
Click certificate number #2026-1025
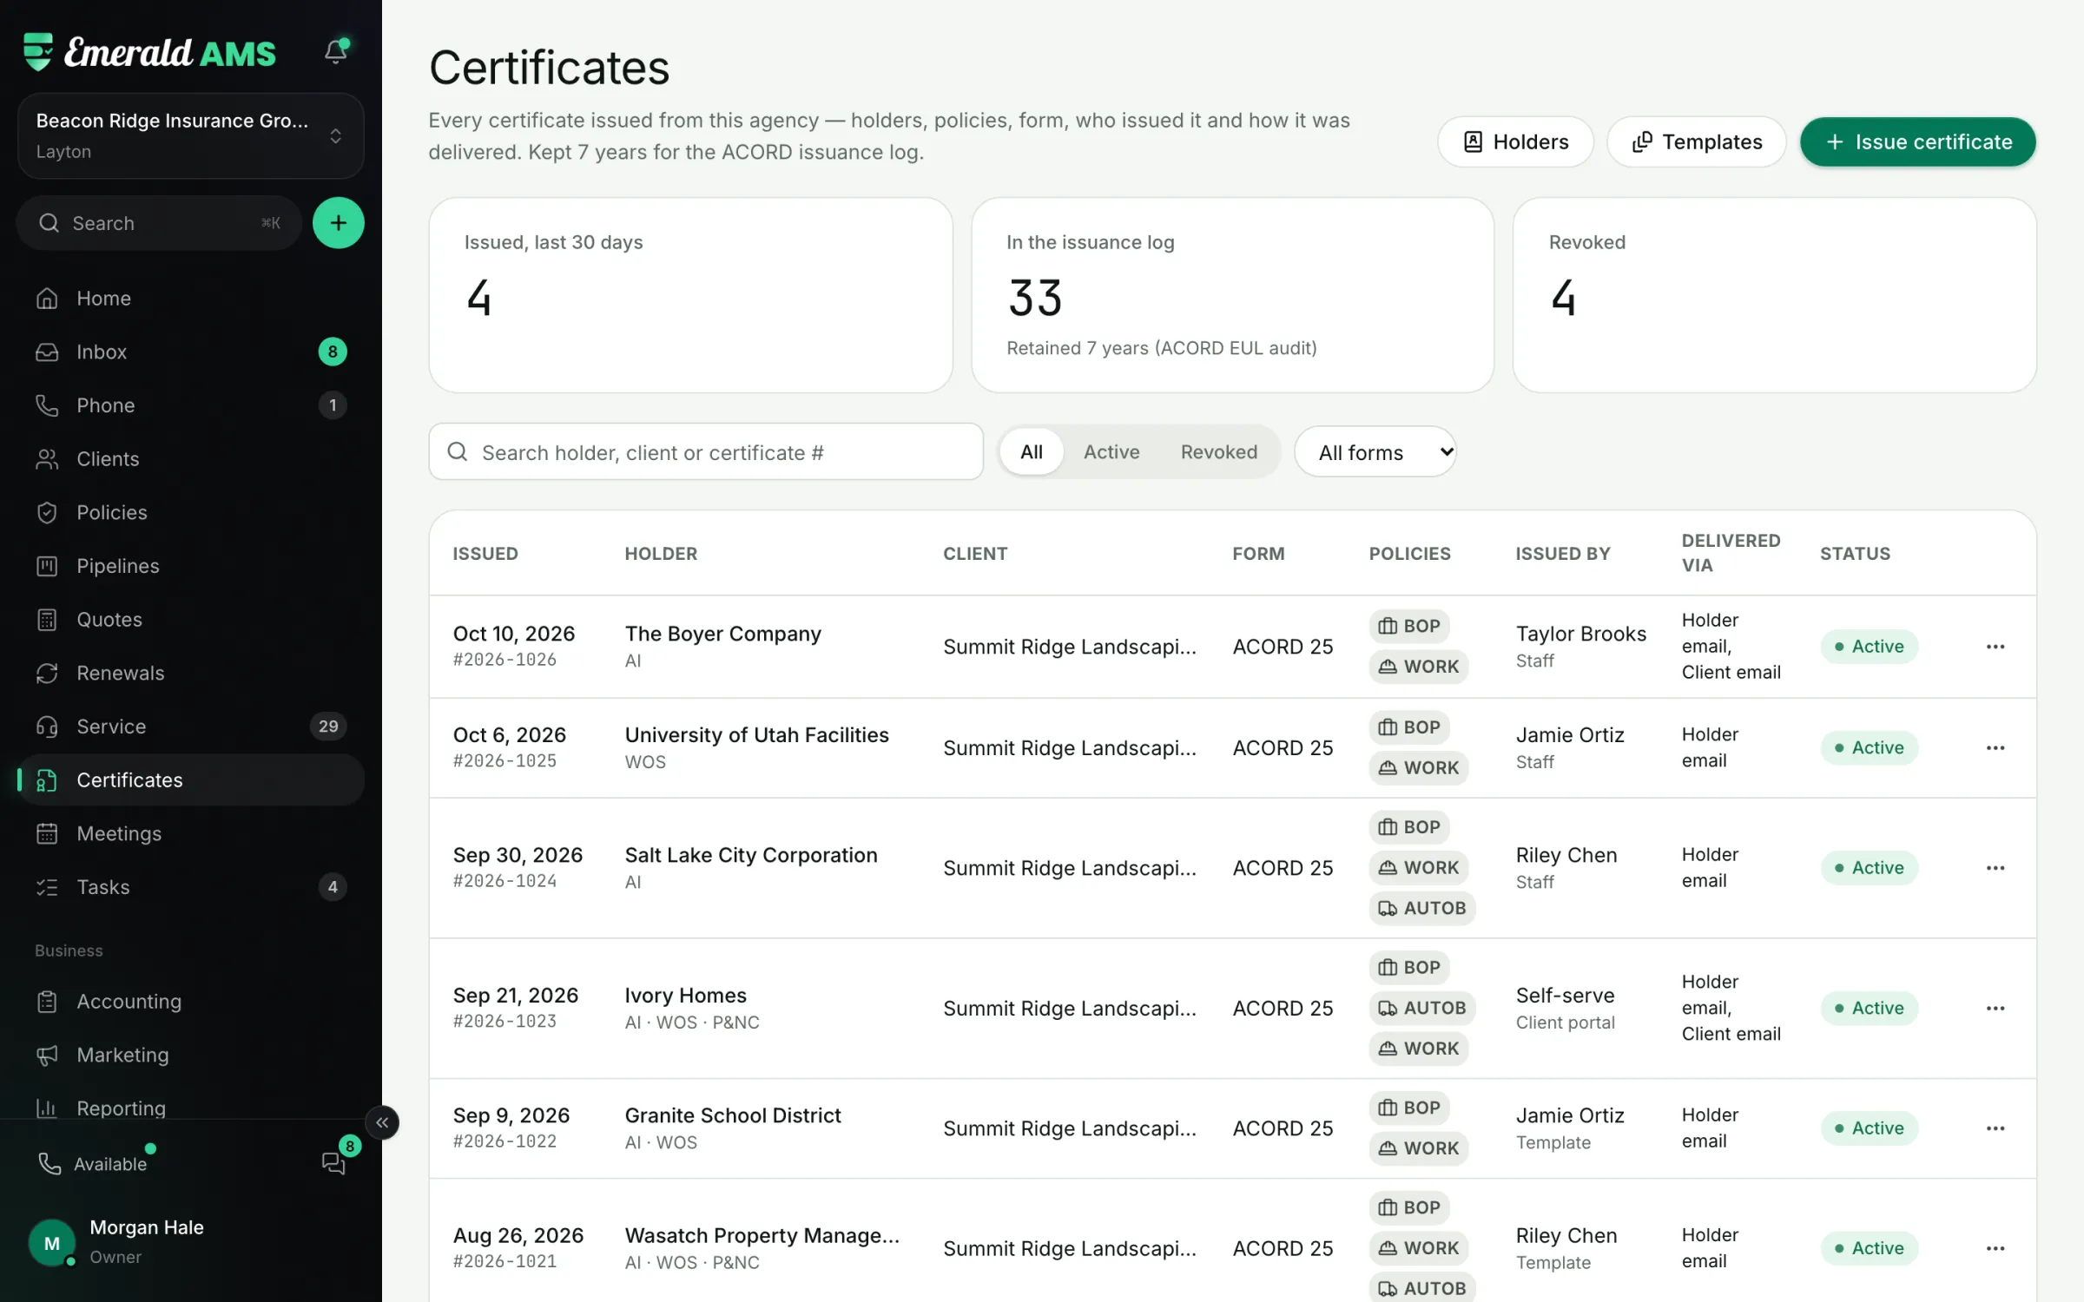[505, 761]
